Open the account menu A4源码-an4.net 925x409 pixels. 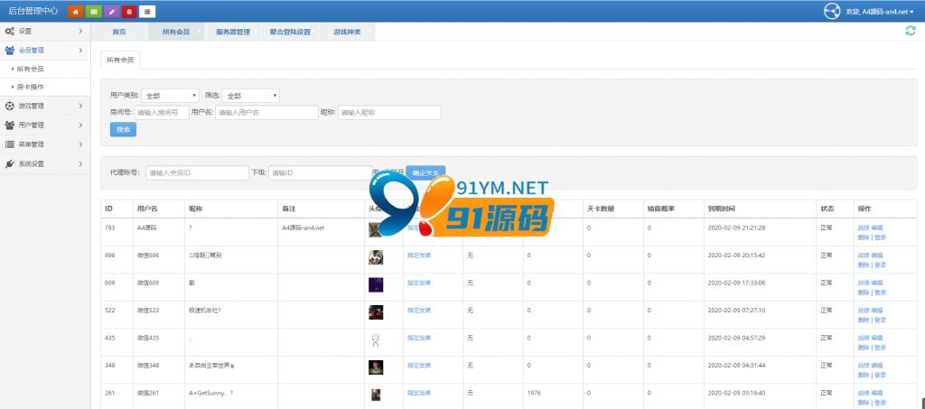click(x=880, y=12)
